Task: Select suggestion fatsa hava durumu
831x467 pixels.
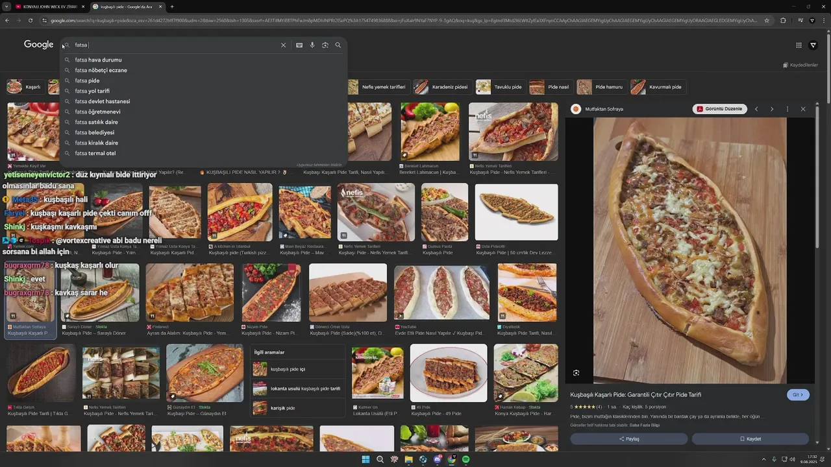Action: click(205, 60)
